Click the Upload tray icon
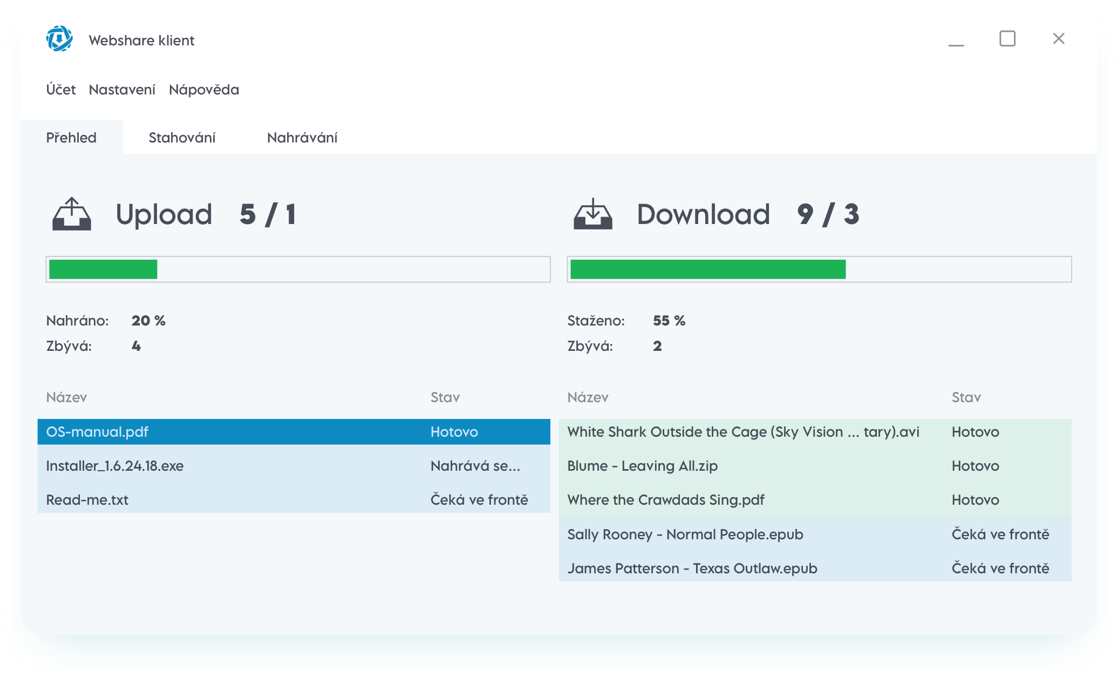This screenshot has width=1118, height=678. pyautogui.click(x=72, y=215)
